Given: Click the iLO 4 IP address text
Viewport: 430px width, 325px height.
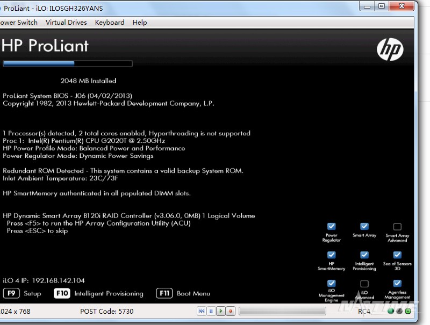Looking at the screenshot, I should [x=44, y=280].
